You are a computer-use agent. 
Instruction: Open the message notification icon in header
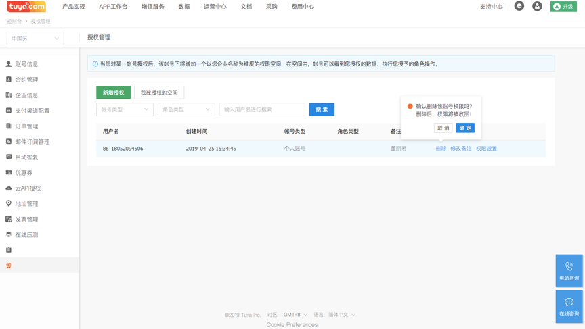(x=519, y=6)
